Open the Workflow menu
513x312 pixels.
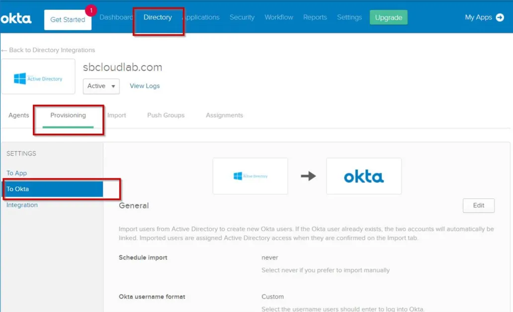tap(279, 17)
